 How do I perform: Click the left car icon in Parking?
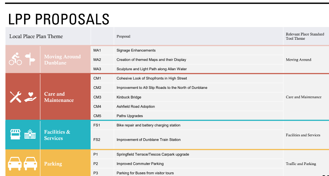point(15,163)
